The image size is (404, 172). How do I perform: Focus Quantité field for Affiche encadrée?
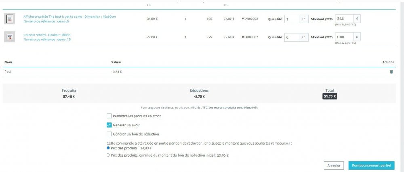tap(292, 19)
